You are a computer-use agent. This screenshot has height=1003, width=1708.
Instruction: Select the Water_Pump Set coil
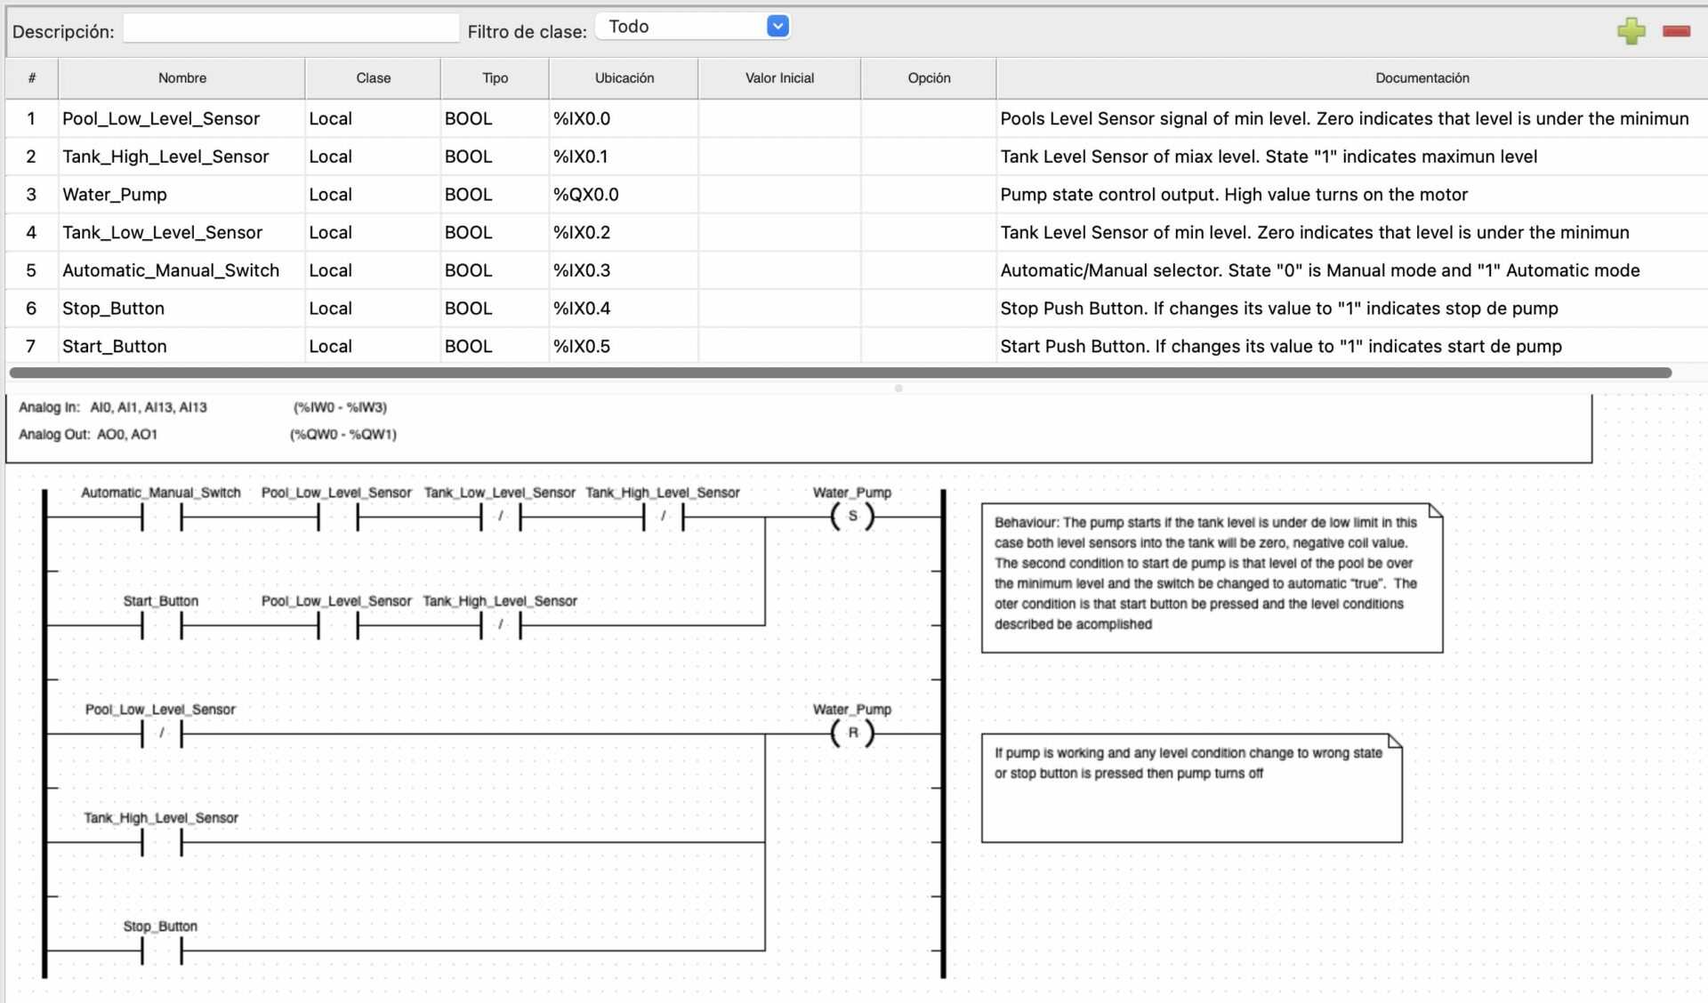point(852,514)
